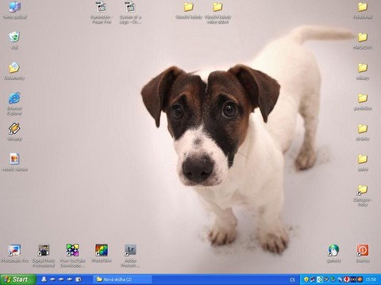381x285 pixels.
Task: Open the folder shortcut with the arrow overlay
Action: tap(363, 189)
